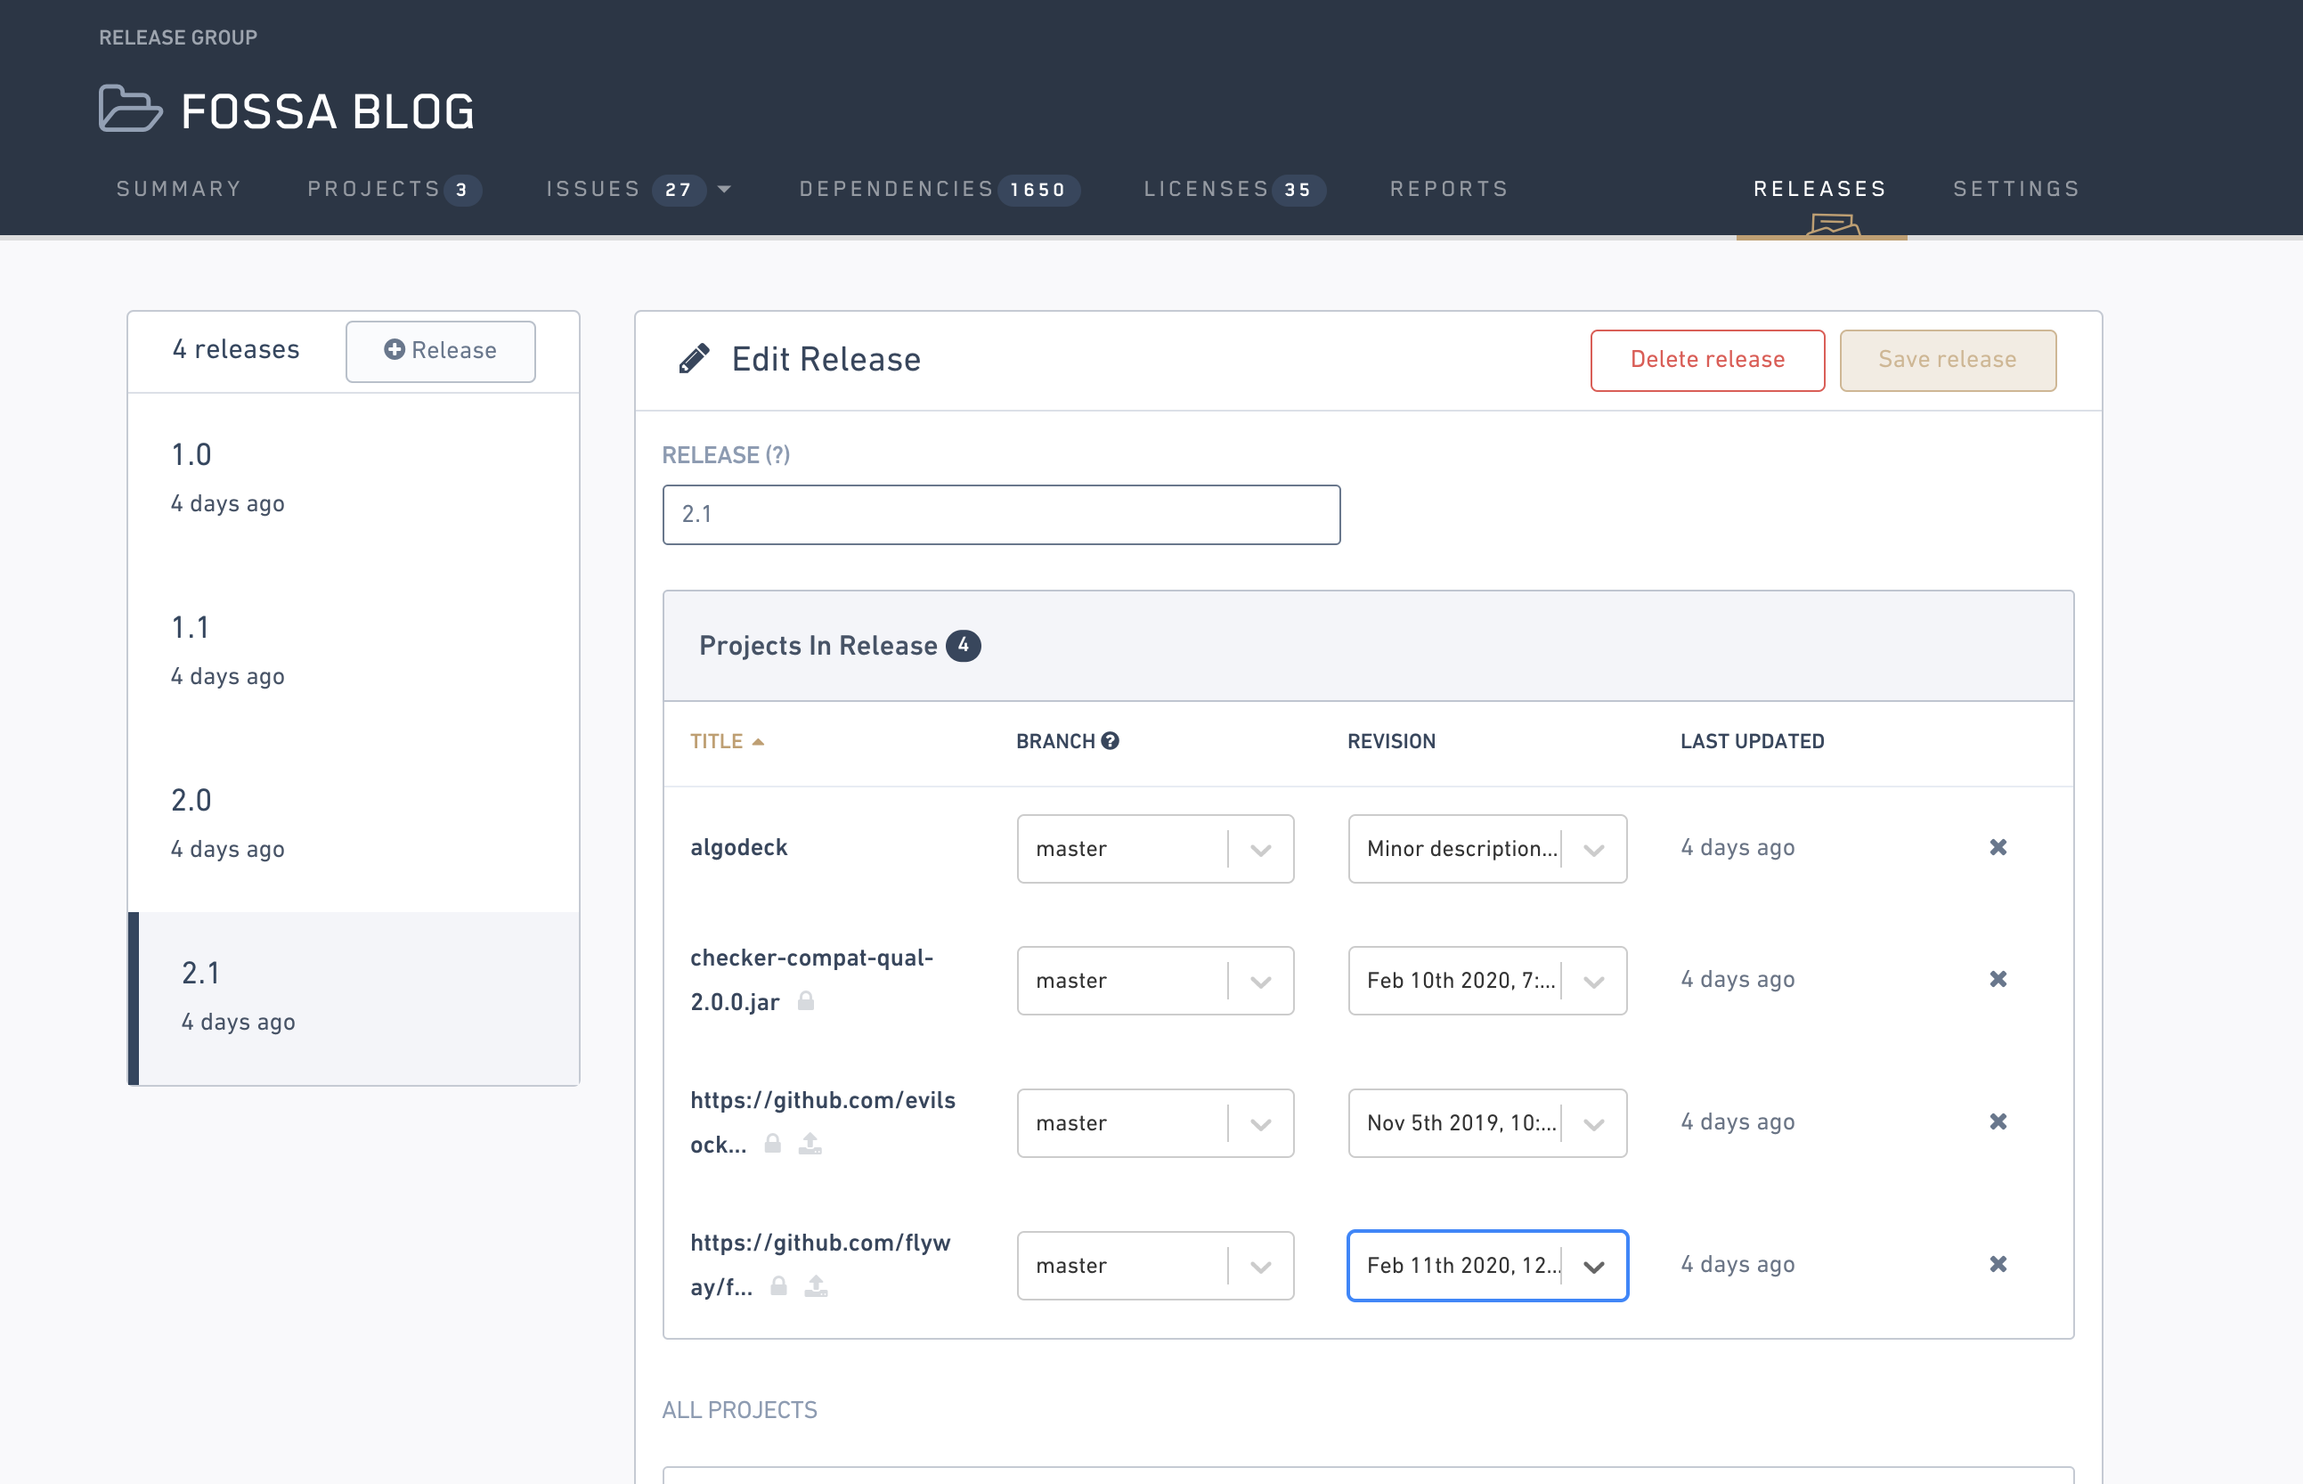Image resolution: width=2303 pixels, height=1484 pixels.
Task: Click the pencil icon beside Edit Release
Action: (x=695, y=358)
